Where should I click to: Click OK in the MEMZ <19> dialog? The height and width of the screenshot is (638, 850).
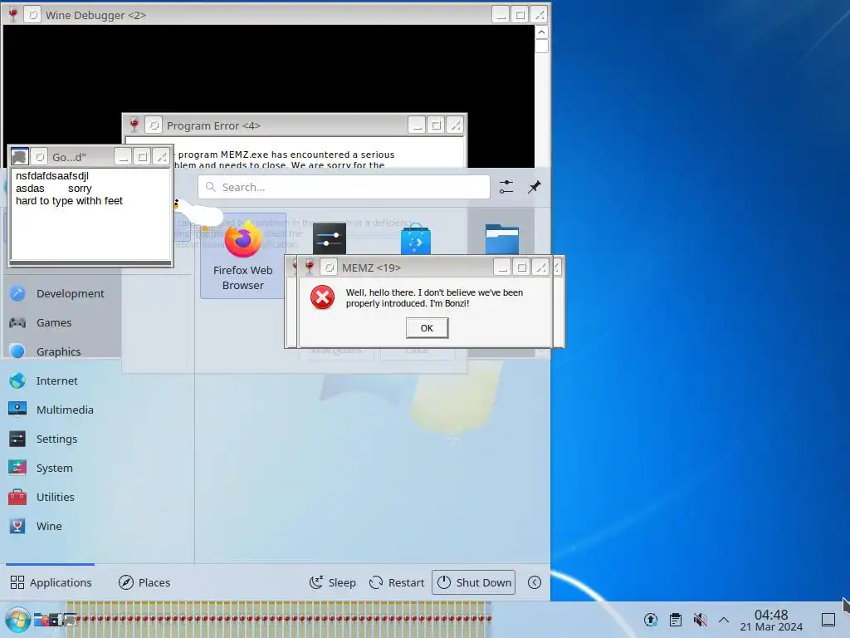pyautogui.click(x=427, y=328)
